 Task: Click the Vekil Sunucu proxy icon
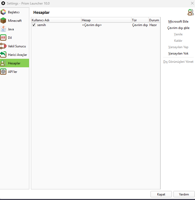pyautogui.click(x=3, y=46)
